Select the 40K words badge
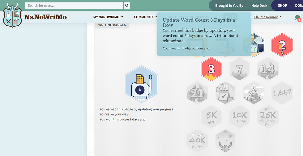The height and width of the screenshot is (156, 303). point(197,141)
